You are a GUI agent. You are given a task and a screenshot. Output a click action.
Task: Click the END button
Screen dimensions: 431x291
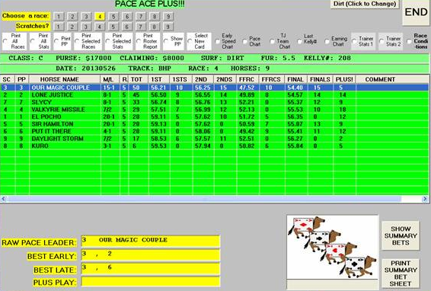417,12
